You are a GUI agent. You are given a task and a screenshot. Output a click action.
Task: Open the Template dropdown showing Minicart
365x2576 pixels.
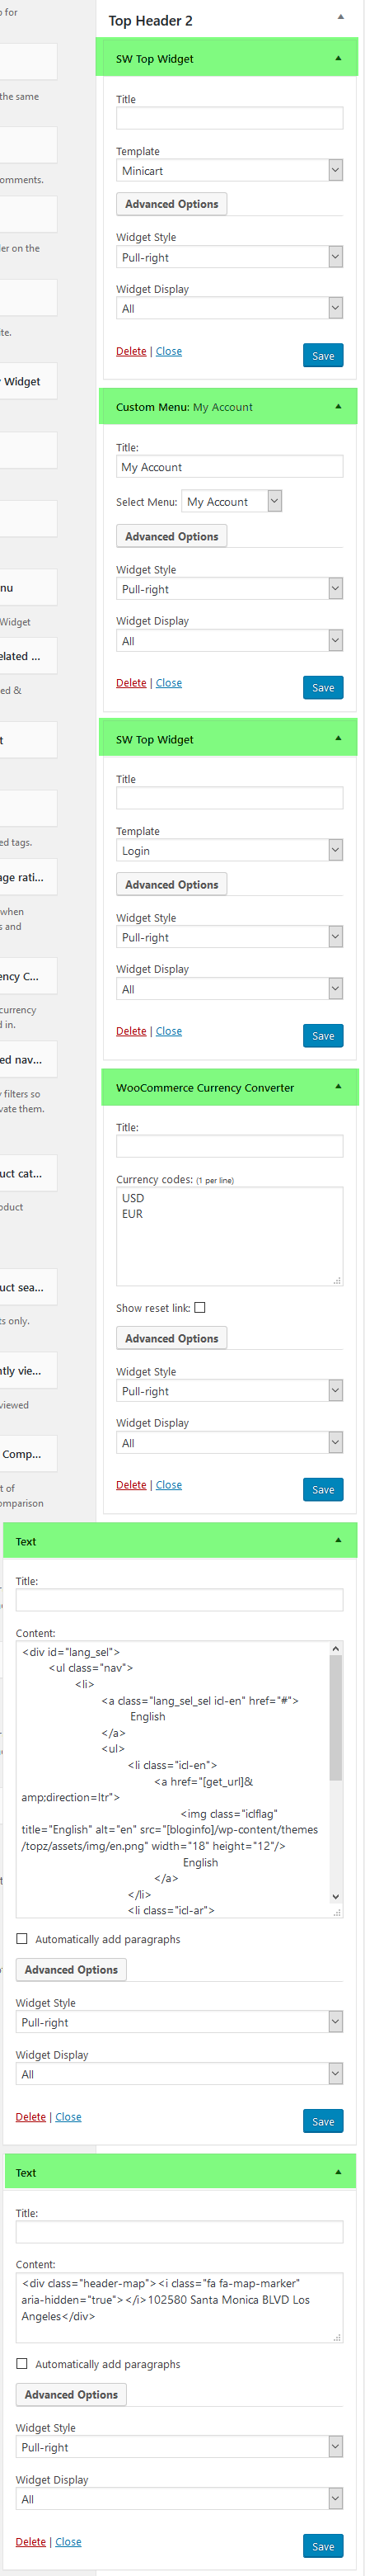(229, 171)
